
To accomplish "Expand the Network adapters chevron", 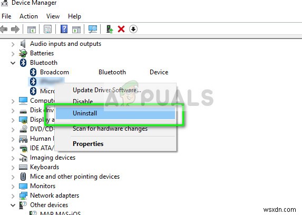I will point(13,196).
